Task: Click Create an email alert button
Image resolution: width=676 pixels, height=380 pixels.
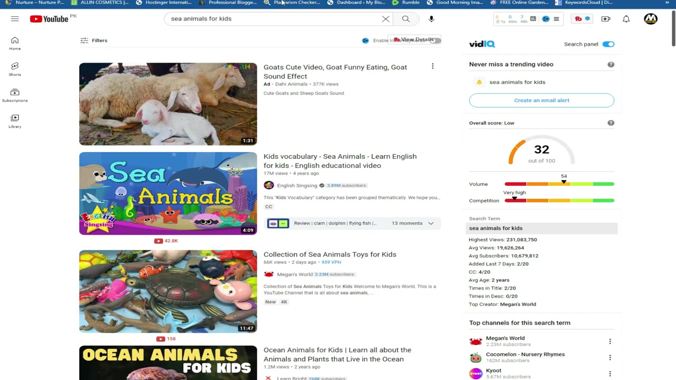Action: (541, 100)
